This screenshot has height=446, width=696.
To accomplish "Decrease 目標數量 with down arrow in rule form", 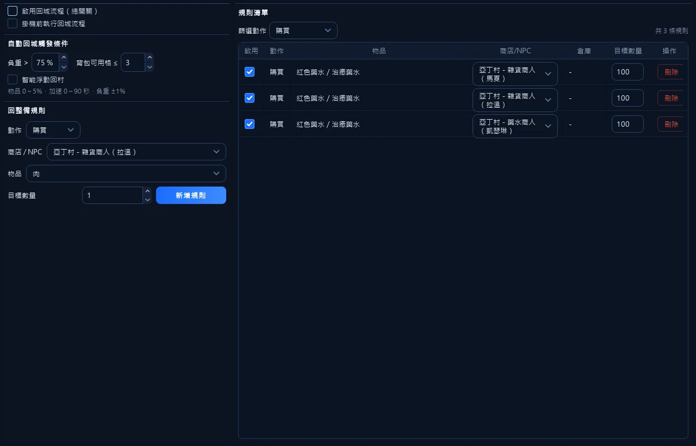I will click(x=147, y=200).
